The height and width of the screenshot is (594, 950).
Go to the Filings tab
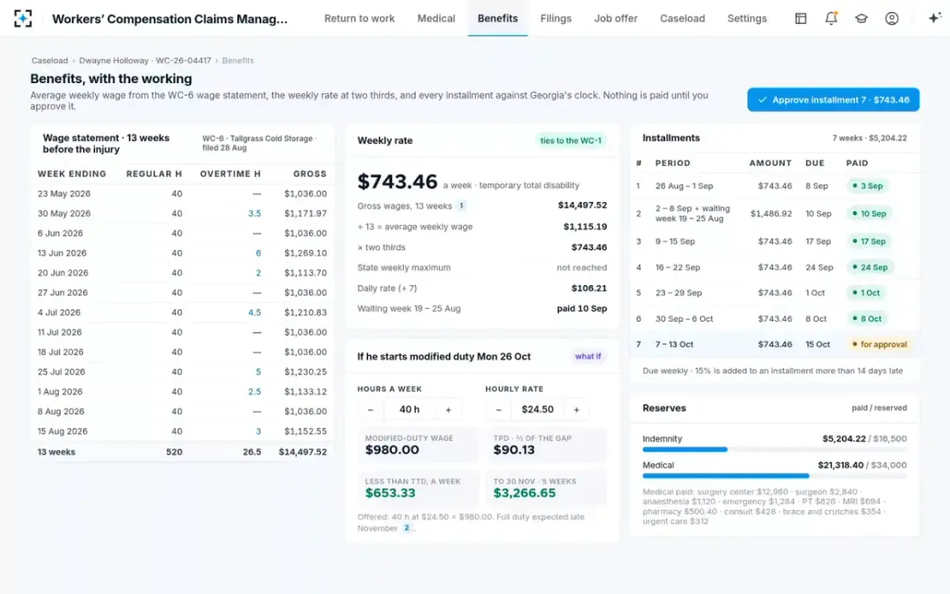click(x=556, y=18)
